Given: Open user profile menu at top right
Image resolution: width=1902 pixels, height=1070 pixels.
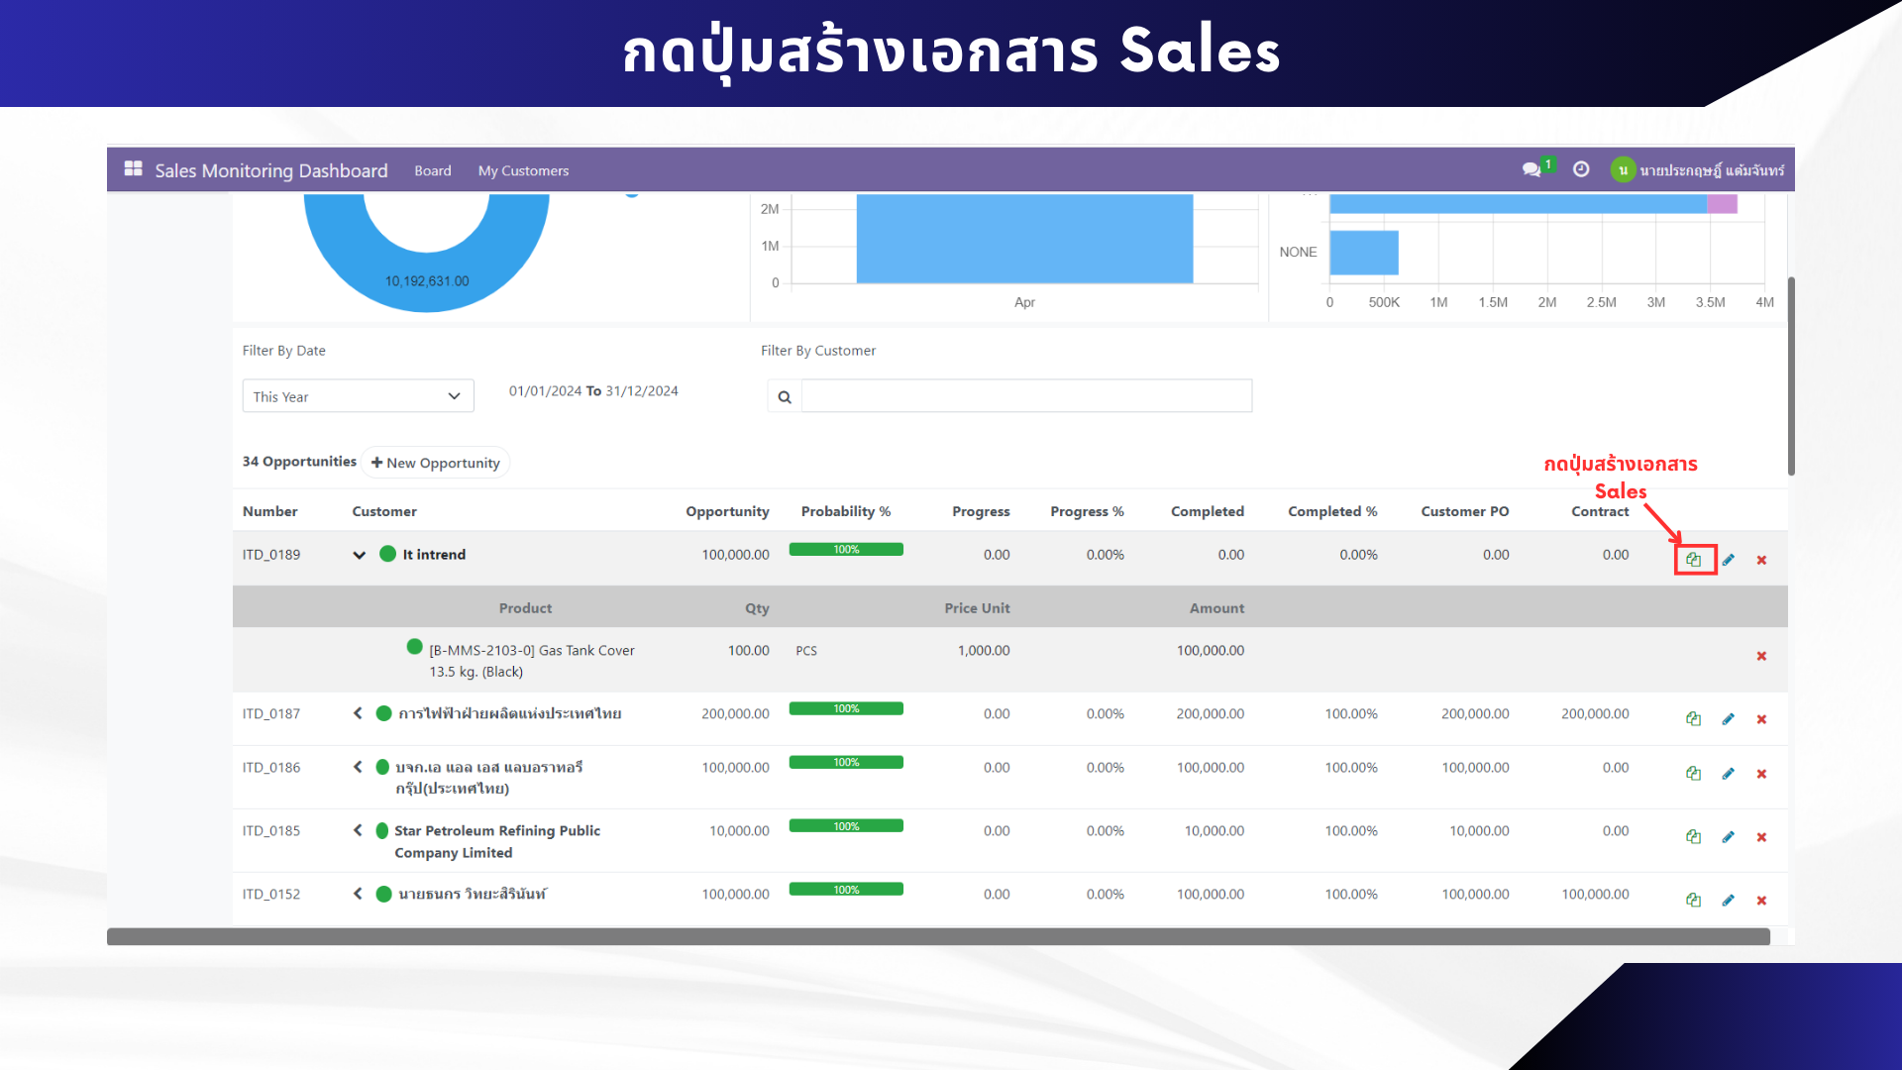Looking at the screenshot, I should [1698, 170].
